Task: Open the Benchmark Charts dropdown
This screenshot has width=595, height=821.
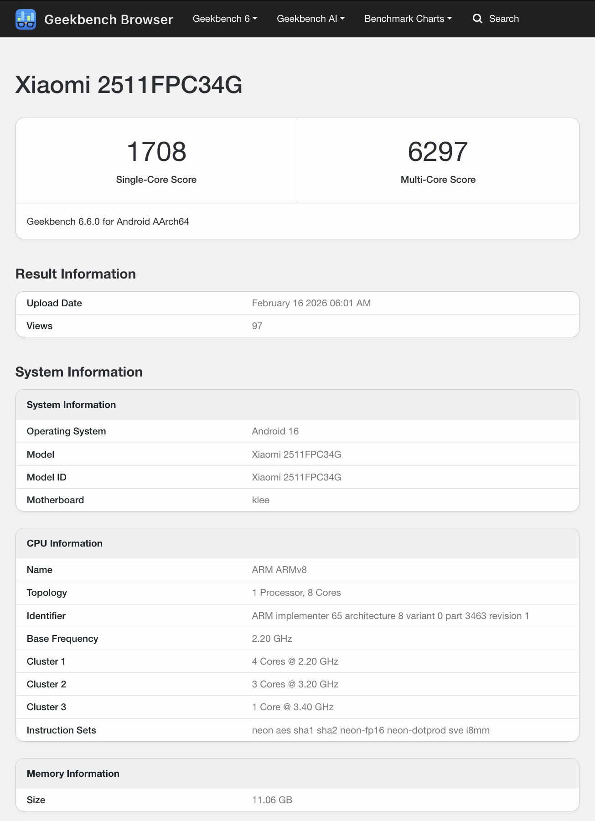Action: [408, 19]
